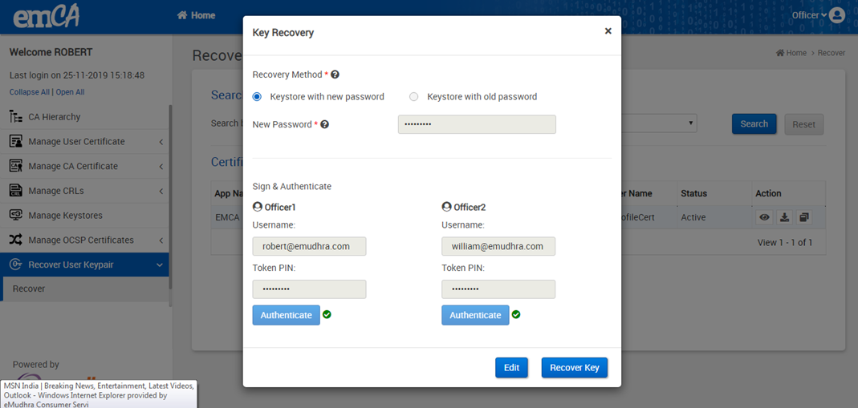
Task: Select Keystore with old password option
Action: [414, 97]
